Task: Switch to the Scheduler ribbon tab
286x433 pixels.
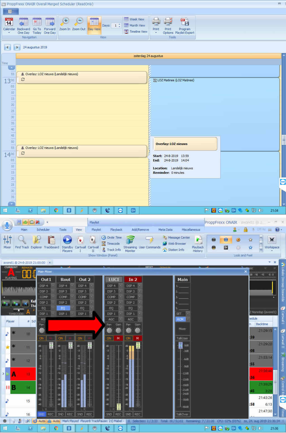Action: pyautogui.click(x=43, y=230)
